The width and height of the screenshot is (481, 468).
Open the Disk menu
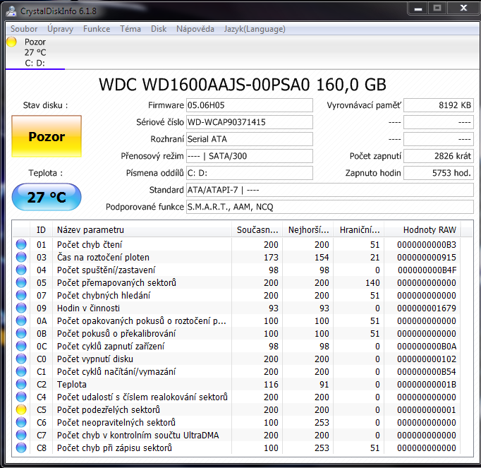[x=159, y=29]
